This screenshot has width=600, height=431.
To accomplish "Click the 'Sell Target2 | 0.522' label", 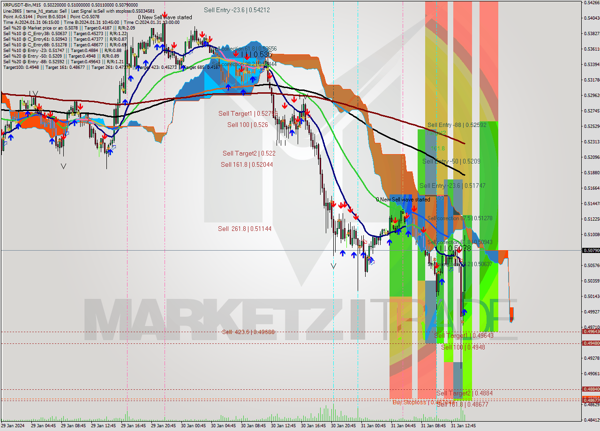I will click(249, 153).
